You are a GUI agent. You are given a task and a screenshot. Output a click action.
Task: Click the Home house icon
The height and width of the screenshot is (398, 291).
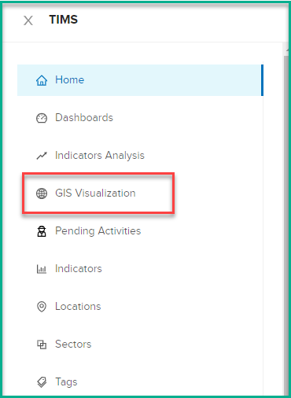[x=42, y=80]
